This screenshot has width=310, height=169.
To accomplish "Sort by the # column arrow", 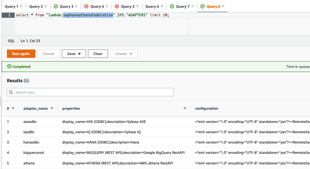I will (13, 108).
